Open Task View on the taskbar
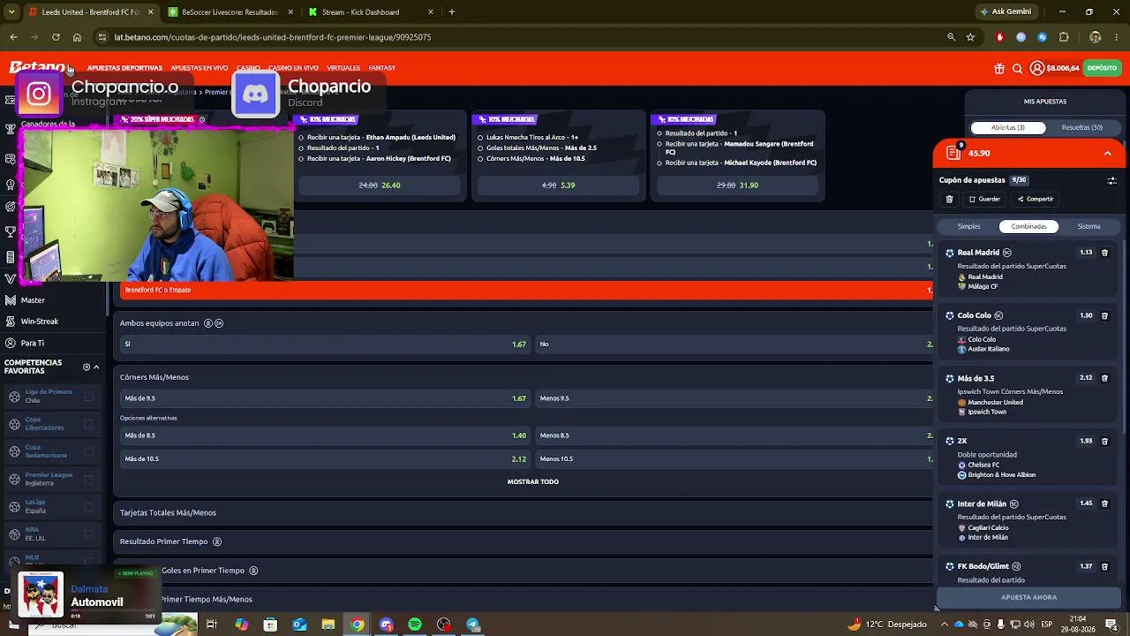 (x=212, y=625)
